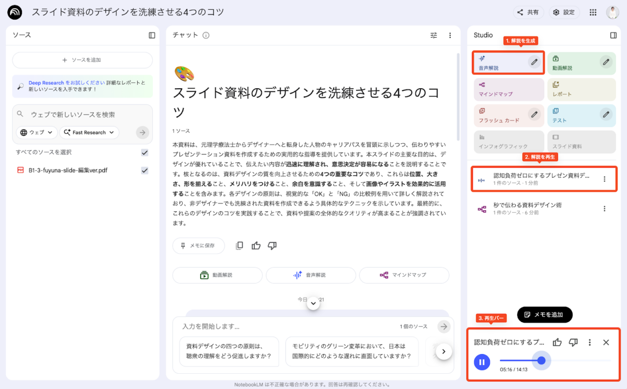The width and height of the screenshot is (627, 389).
Task: Open the Fast Research mode dropdown
Action: [89, 132]
